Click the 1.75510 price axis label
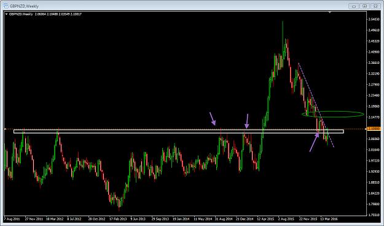Screen dimensions: 384x226 coord(374,215)
